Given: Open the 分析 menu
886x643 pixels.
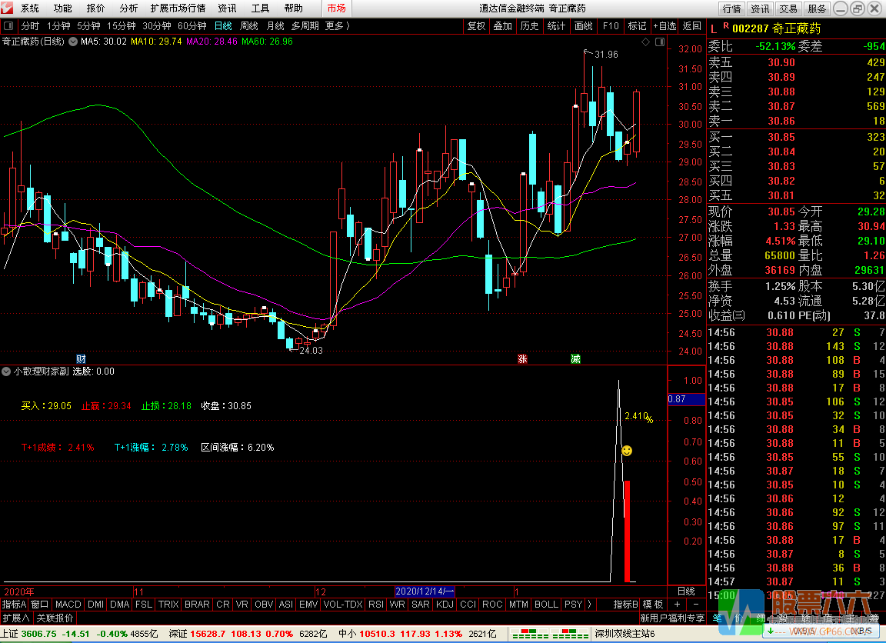Looking at the screenshot, I should [x=128, y=8].
